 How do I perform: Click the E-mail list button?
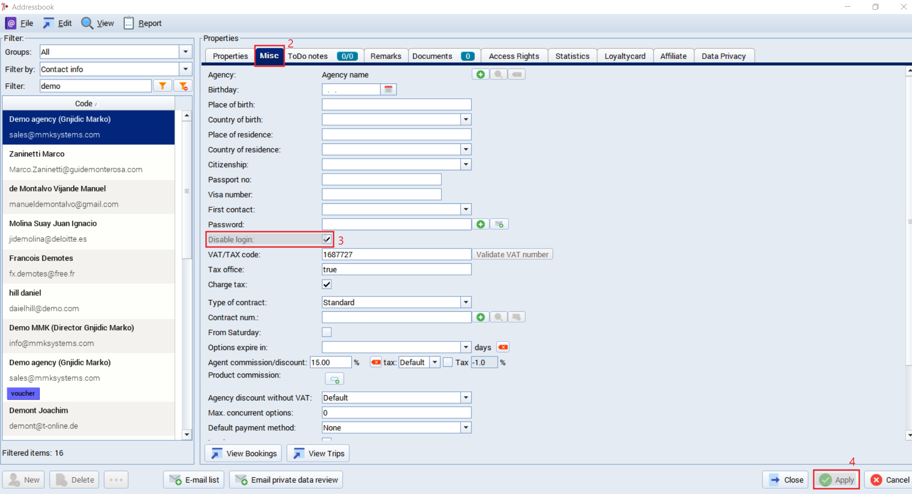[194, 480]
